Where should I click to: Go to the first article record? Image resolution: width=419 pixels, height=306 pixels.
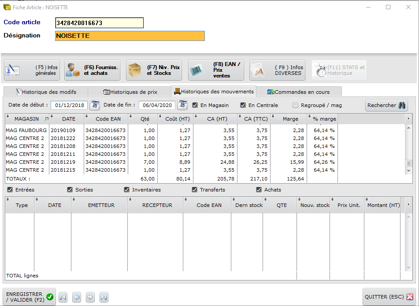coord(63,297)
